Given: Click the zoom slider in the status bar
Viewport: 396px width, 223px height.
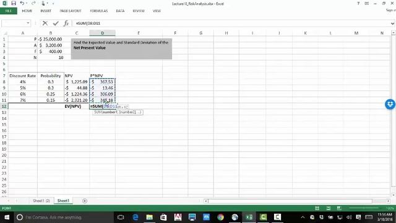Looking at the screenshot, I should coord(364,208).
